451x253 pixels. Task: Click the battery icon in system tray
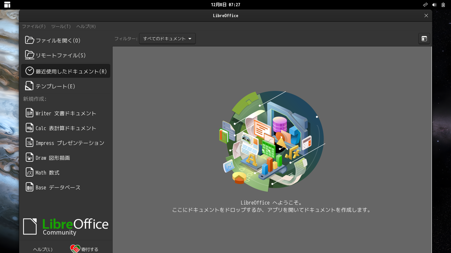443,5
